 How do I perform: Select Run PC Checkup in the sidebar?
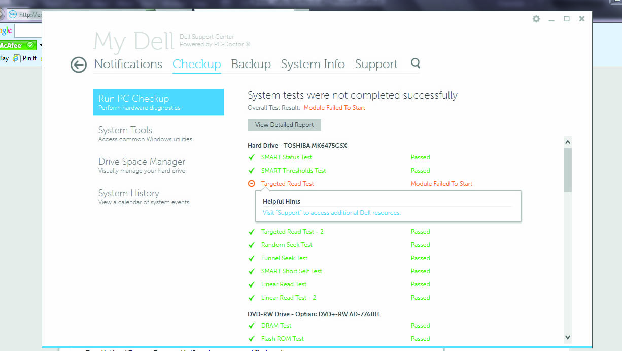pos(158,102)
